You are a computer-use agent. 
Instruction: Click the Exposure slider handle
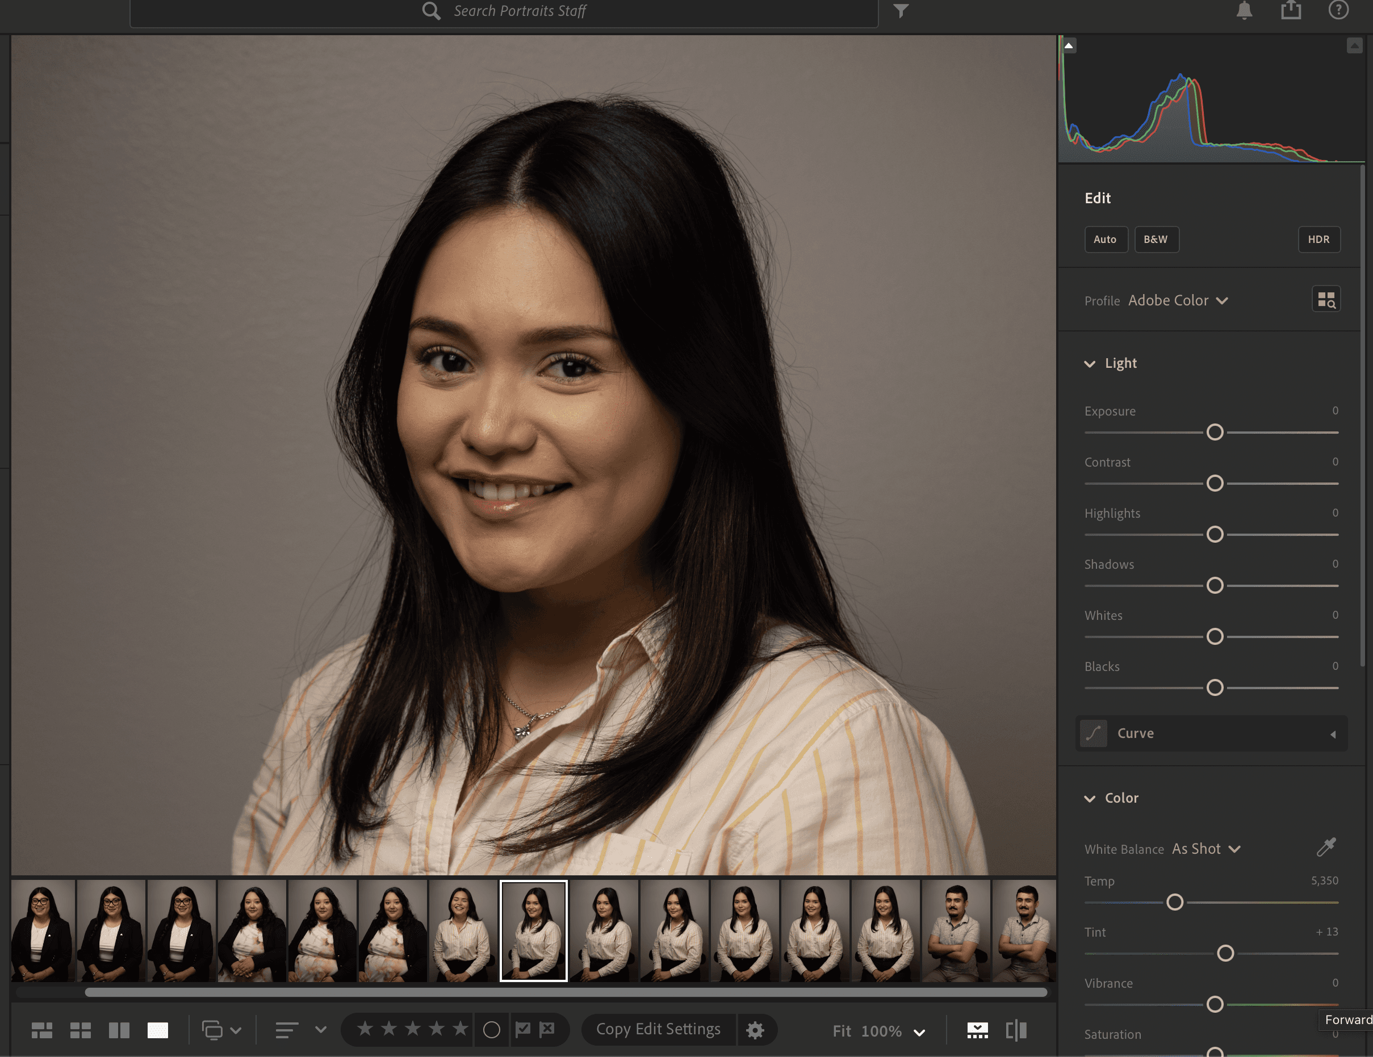(1215, 433)
